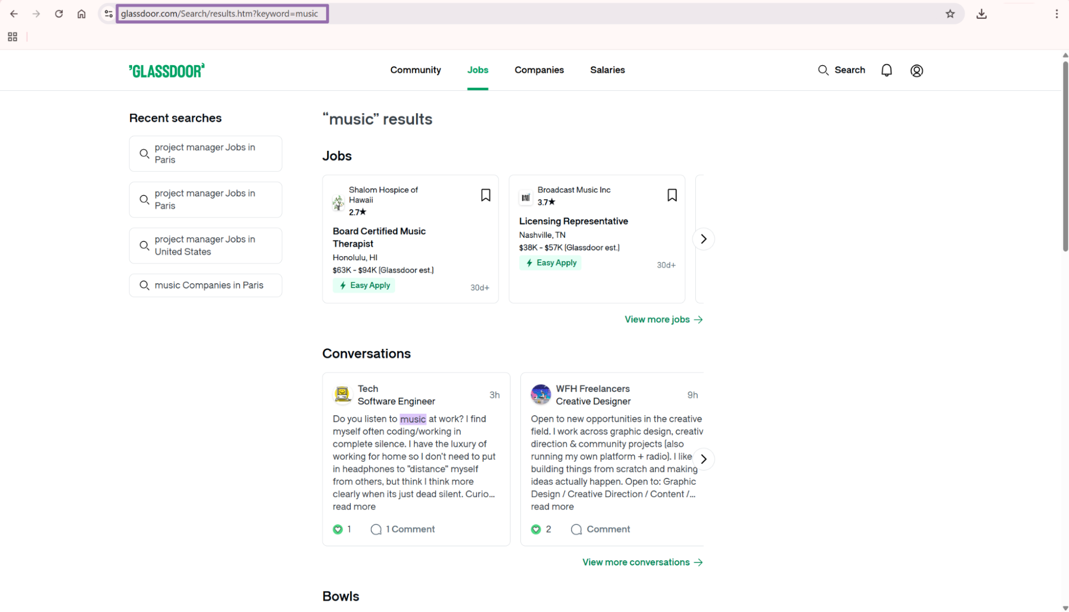Open the WFH Freelancers bowl name

click(593, 389)
